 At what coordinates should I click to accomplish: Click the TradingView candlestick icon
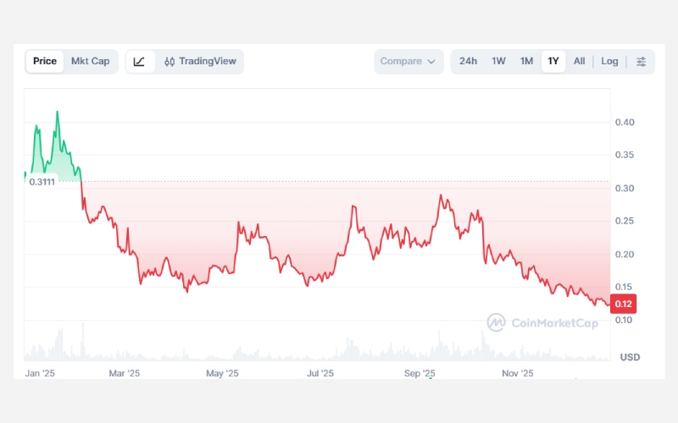pyautogui.click(x=169, y=62)
